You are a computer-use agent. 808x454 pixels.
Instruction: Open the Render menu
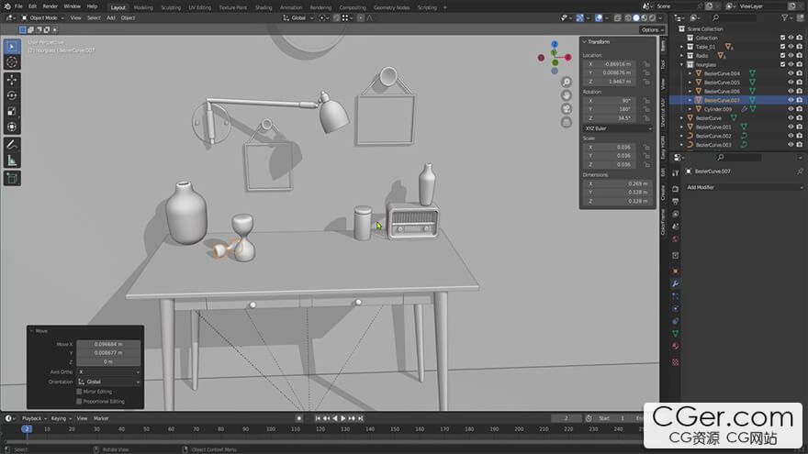(x=50, y=6)
